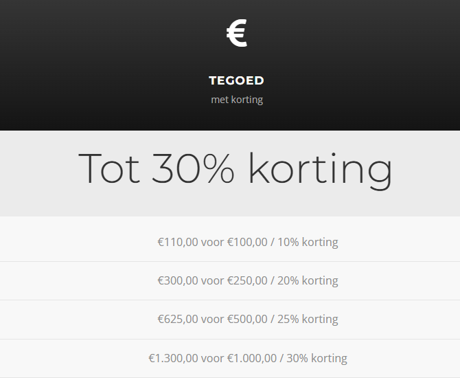Click the €110,00 credit amount
The width and height of the screenshot is (460, 378).
point(177,242)
